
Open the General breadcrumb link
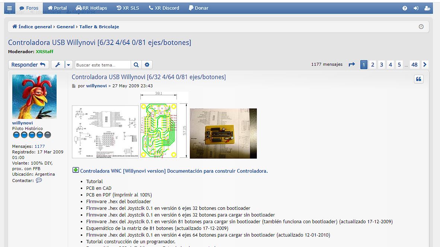click(66, 27)
